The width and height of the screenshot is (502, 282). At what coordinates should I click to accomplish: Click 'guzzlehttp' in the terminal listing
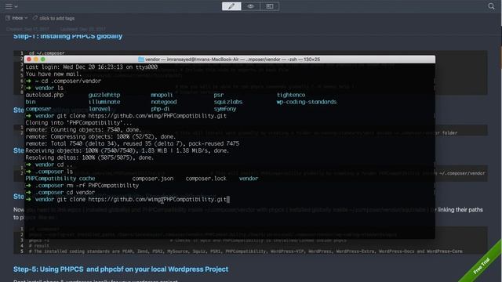(104, 95)
